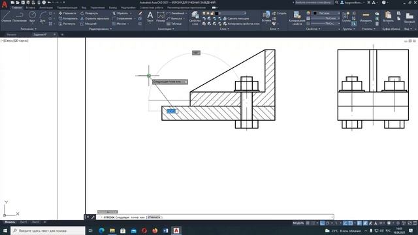Click the Измерить (Measure) tool
Screen dimensions: 418x235
(366, 16)
